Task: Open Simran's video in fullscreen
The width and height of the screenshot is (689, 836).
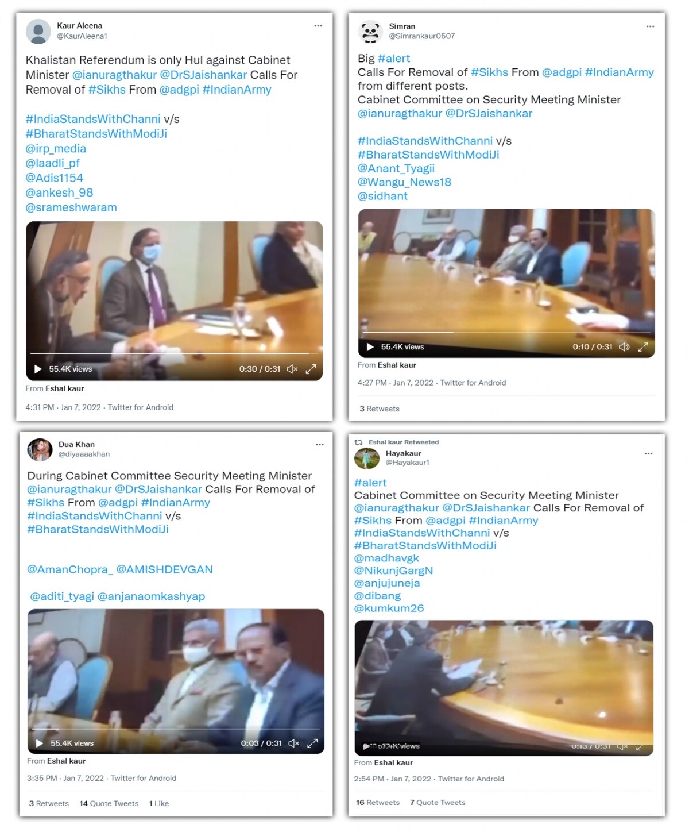Action: pyautogui.click(x=643, y=347)
